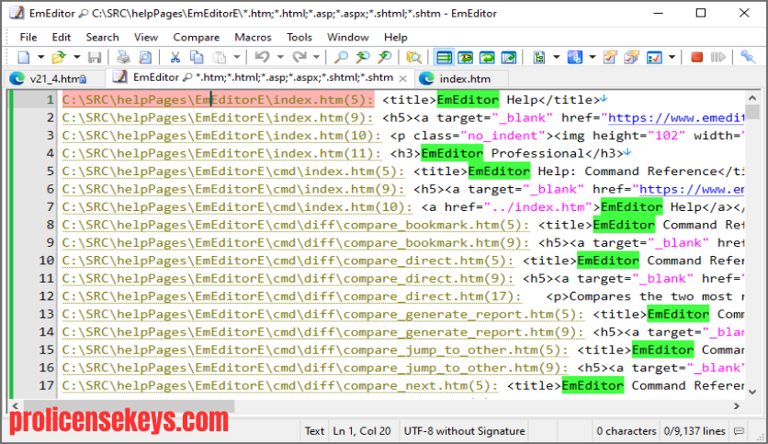Open the File menu
The width and height of the screenshot is (768, 444).
tap(28, 38)
